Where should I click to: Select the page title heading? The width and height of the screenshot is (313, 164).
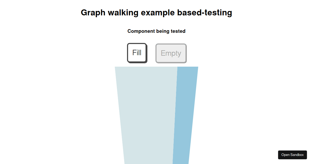156,12
